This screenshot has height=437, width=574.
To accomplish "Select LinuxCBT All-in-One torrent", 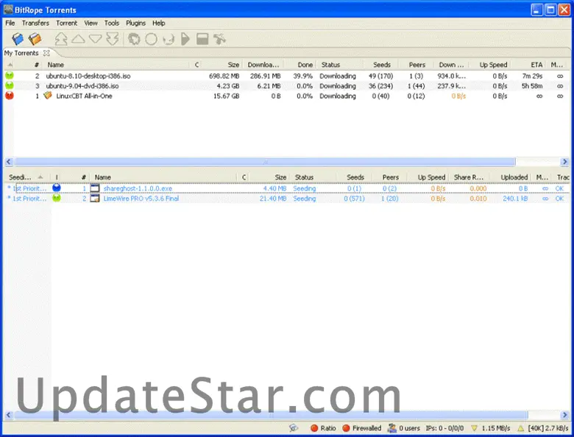I will pyautogui.click(x=287, y=96).
